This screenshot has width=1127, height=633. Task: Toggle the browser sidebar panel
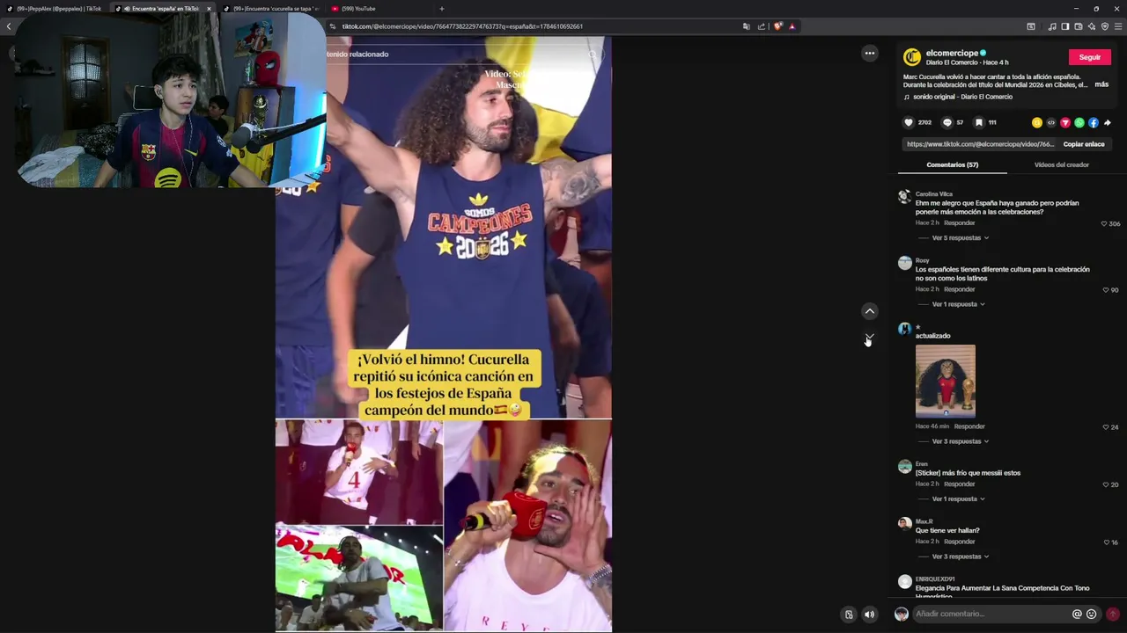(x=1065, y=26)
